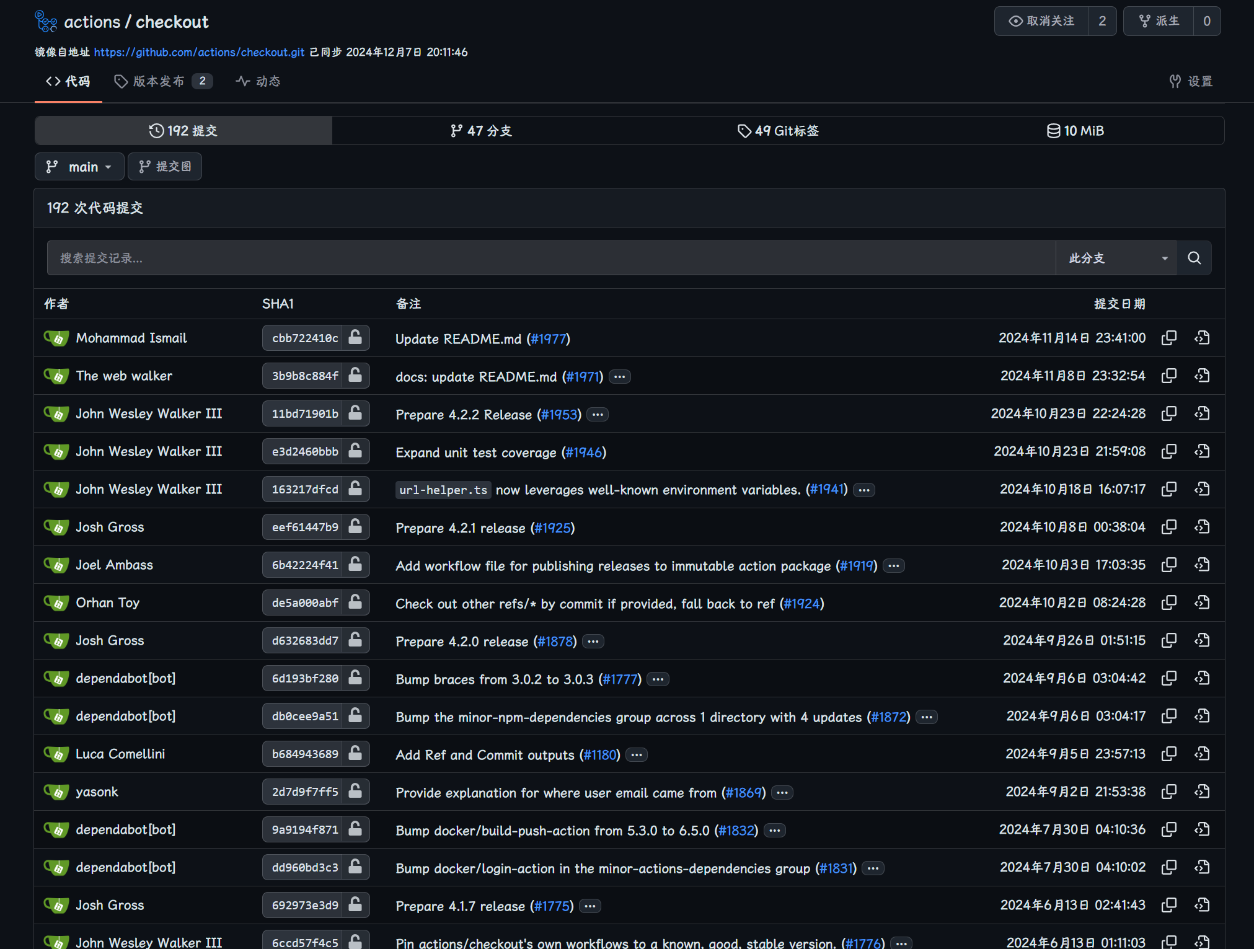Browse files at Orhan Toy's commit
Image resolution: width=1254 pixels, height=949 pixels.
[1202, 603]
